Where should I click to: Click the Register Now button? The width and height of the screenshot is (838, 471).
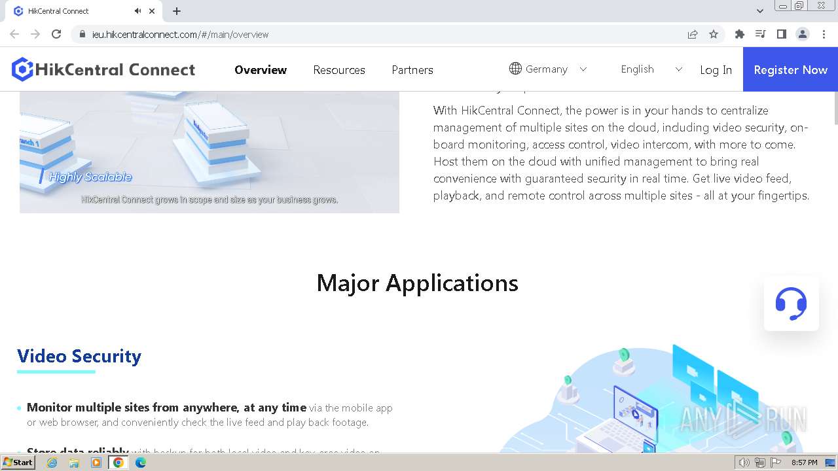[x=790, y=69]
